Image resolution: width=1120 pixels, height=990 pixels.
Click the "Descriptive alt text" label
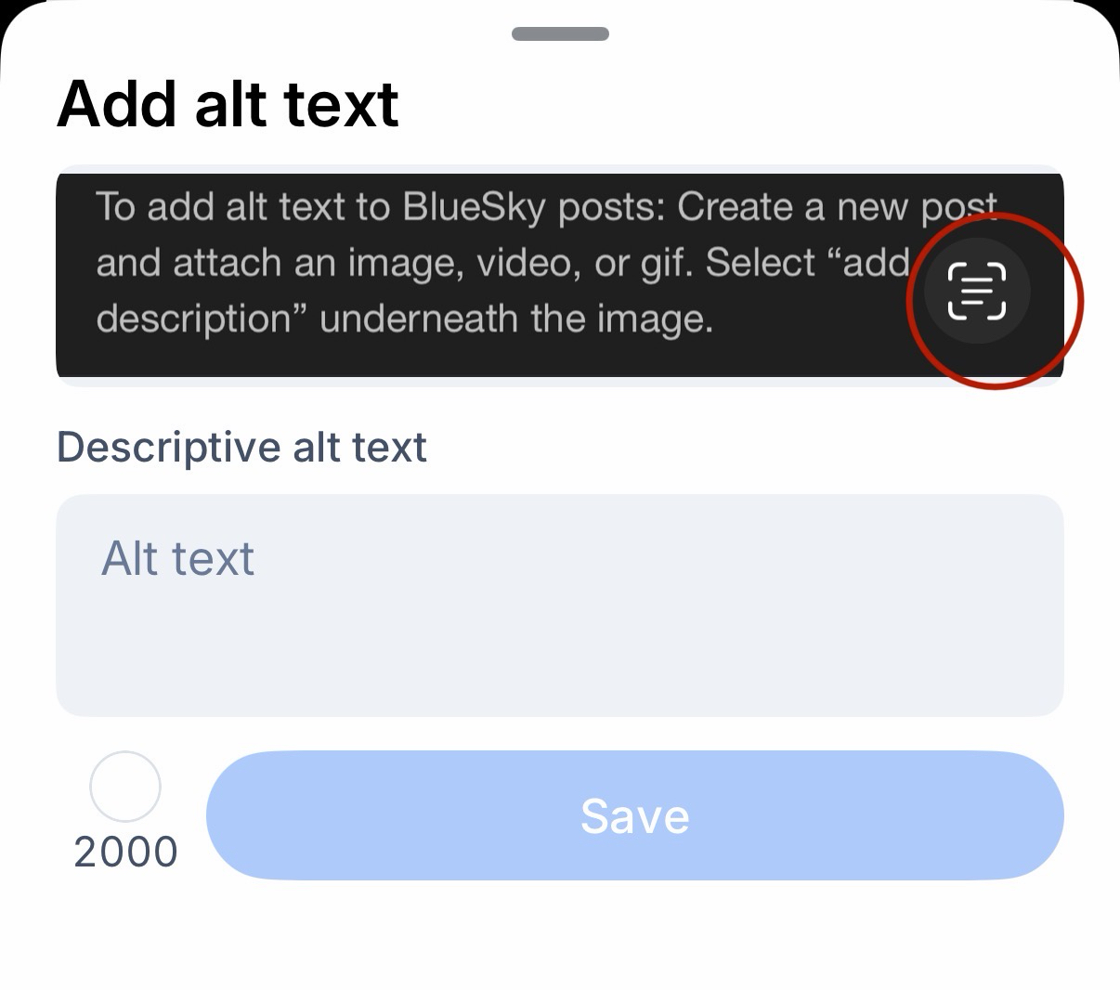(241, 448)
